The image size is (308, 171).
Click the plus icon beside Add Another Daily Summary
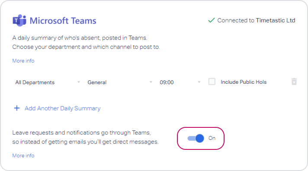tap(17, 108)
